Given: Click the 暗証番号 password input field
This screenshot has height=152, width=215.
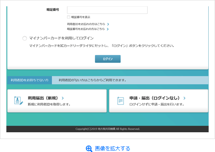Looking at the screenshot, I should pyautogui.click(x=107, y=10).
